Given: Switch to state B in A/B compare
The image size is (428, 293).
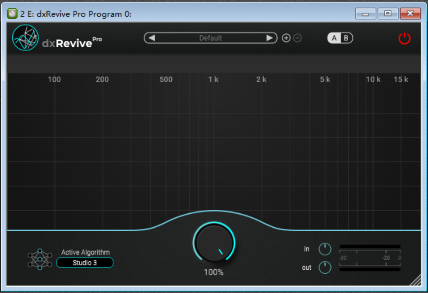Looking at the screenshot, I should pyautogui.click(x=346, y=38).
